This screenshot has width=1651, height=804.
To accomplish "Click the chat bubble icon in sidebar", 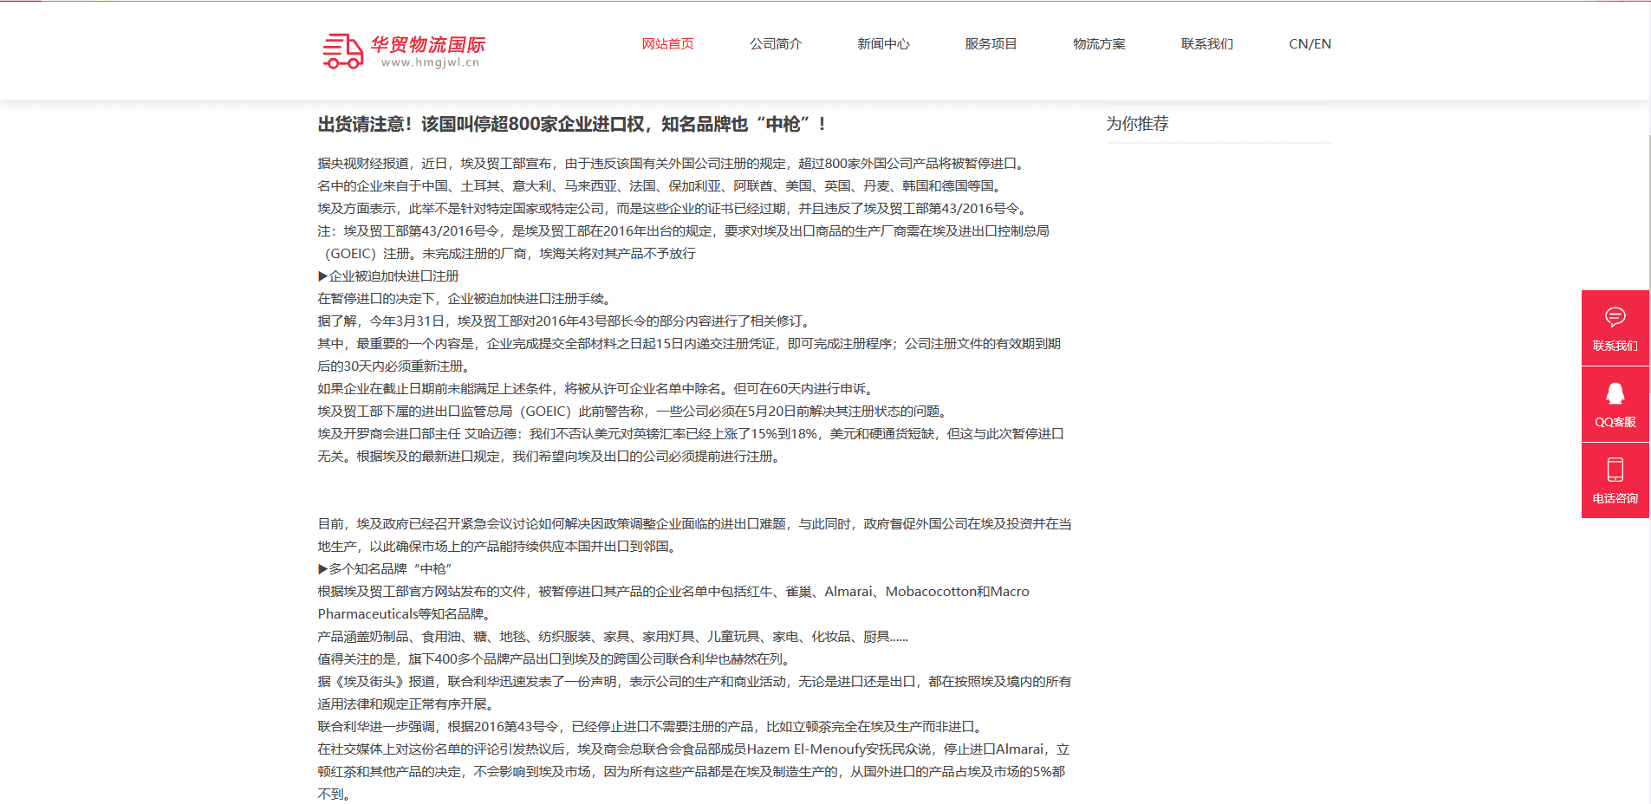I will point(1615,317).
